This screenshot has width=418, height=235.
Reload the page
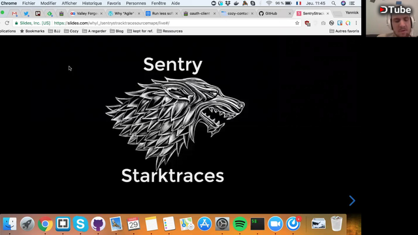[7, 23]
